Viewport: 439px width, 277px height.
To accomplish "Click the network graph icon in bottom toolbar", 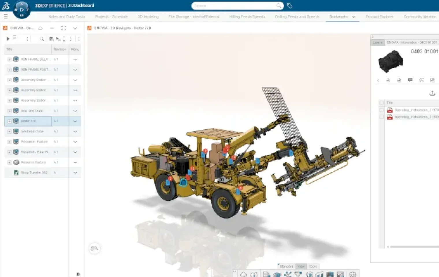I will click(288, 274).
